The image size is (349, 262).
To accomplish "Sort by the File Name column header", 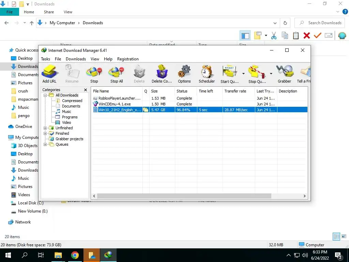I will click(117, 91).
